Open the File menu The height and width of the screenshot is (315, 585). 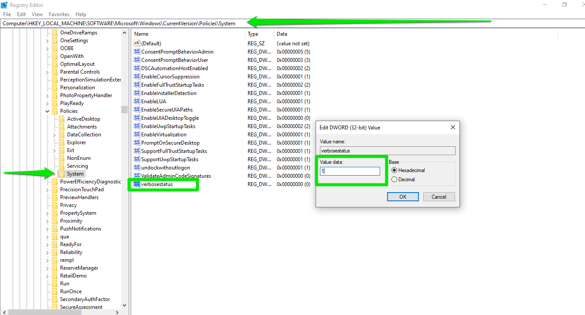pos(7,14)
